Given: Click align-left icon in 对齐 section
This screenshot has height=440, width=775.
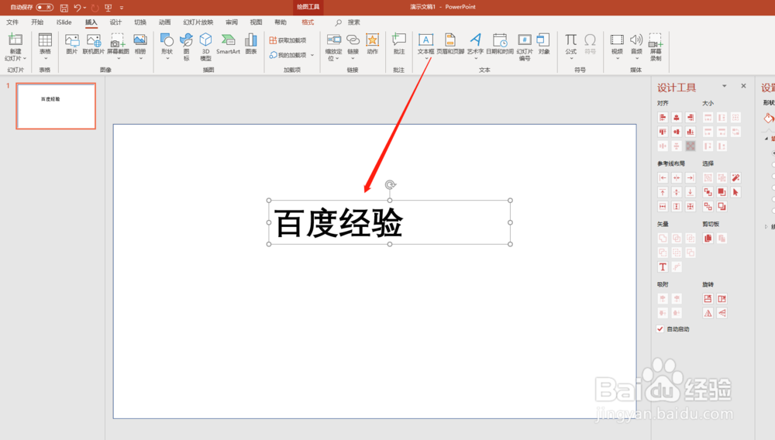Looking at the screenshot, I should [x=663, y=118].
